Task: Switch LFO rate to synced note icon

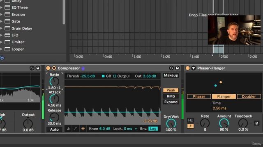Action: (x=190, y=126)
